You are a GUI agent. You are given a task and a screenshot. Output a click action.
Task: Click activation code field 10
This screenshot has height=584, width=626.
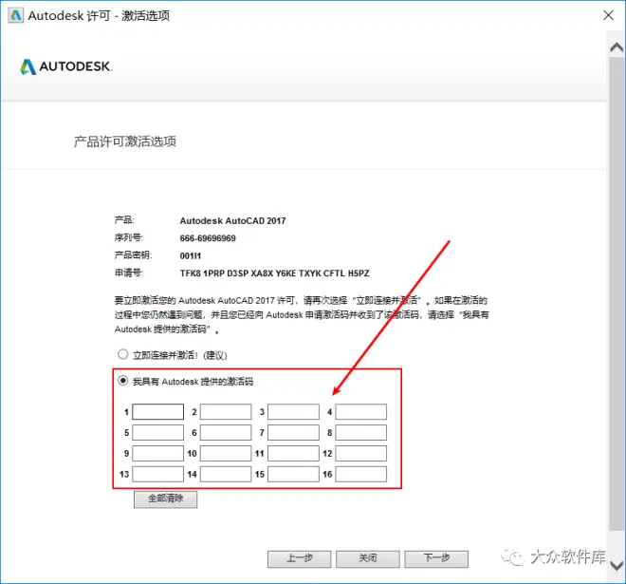pyautogui.click(x=226, y=453)
